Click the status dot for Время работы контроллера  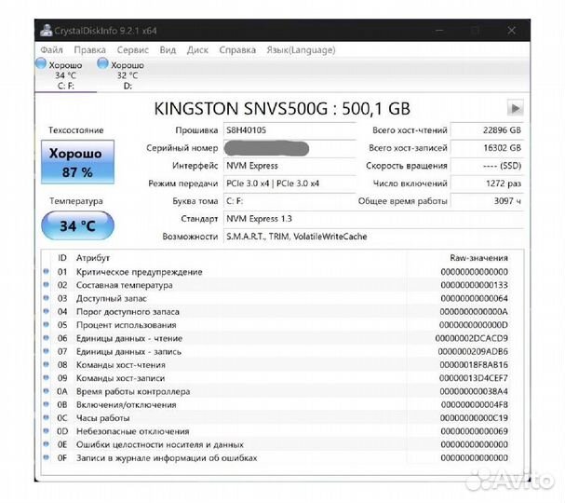tap(47, 391)
